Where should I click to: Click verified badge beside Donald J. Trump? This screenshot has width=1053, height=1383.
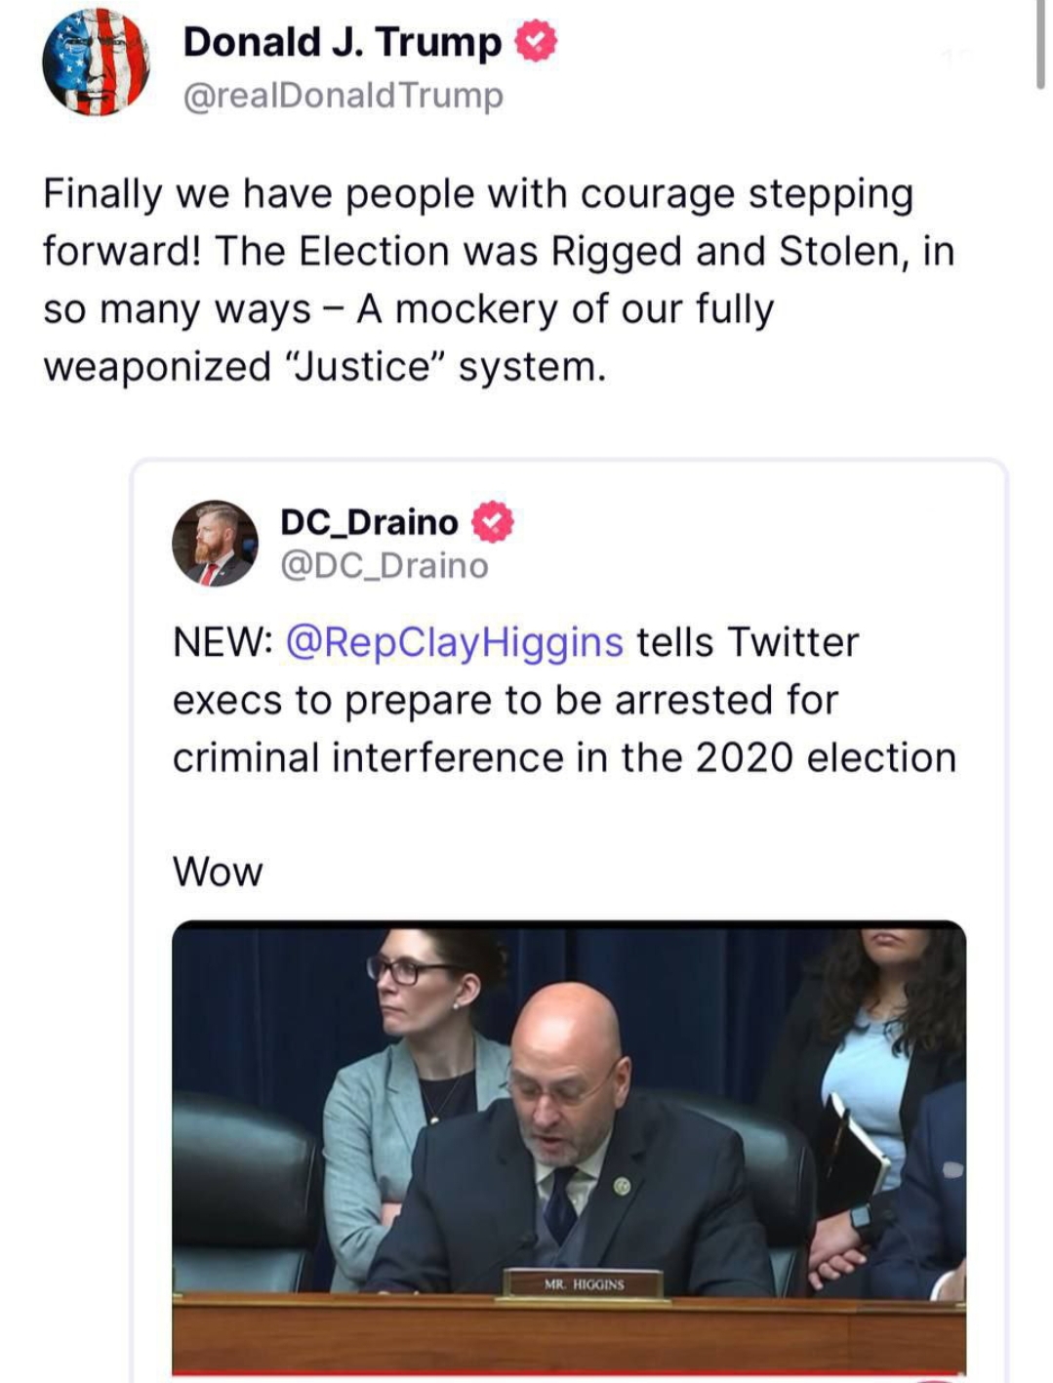[x=536, y=42]
